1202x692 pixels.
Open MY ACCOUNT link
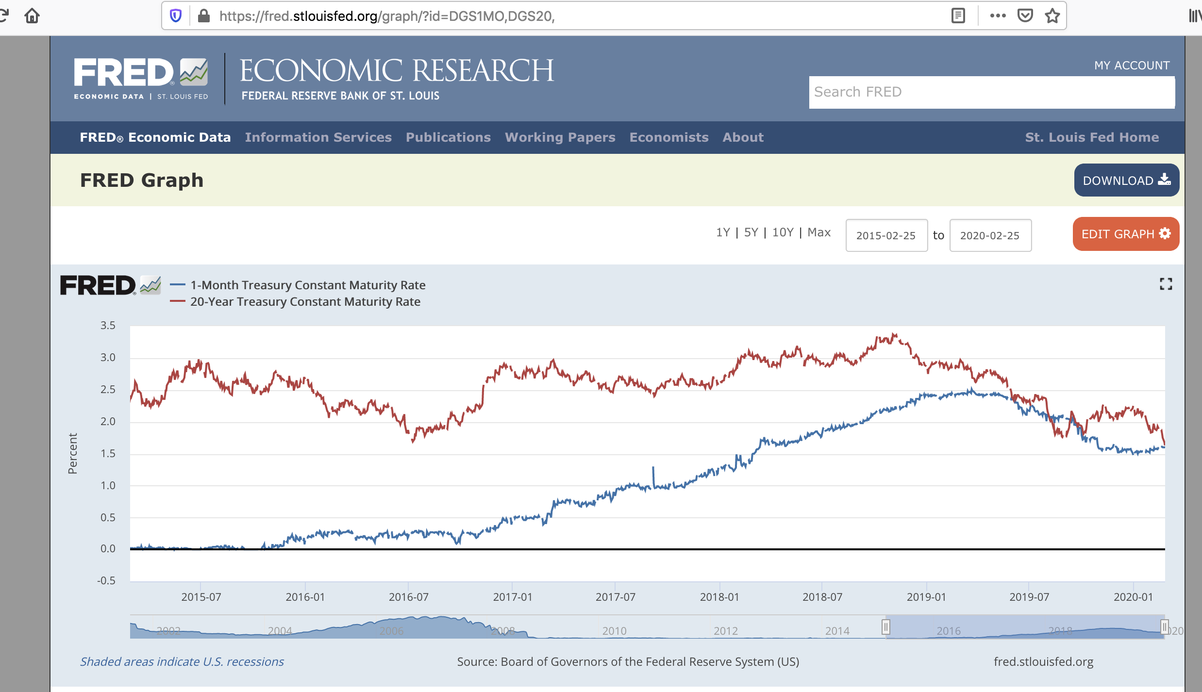(1132, 66)
